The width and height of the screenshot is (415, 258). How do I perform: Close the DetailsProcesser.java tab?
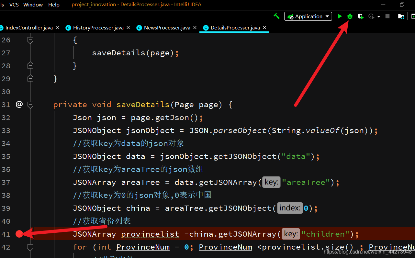264,28
